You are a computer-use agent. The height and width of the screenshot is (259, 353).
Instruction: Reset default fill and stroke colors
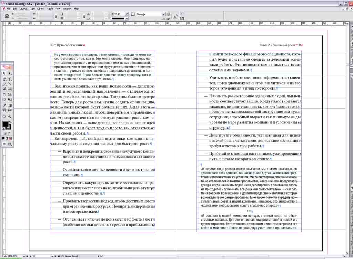click(3, 129)
